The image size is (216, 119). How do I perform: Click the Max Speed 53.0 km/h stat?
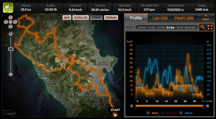point(125,8)
